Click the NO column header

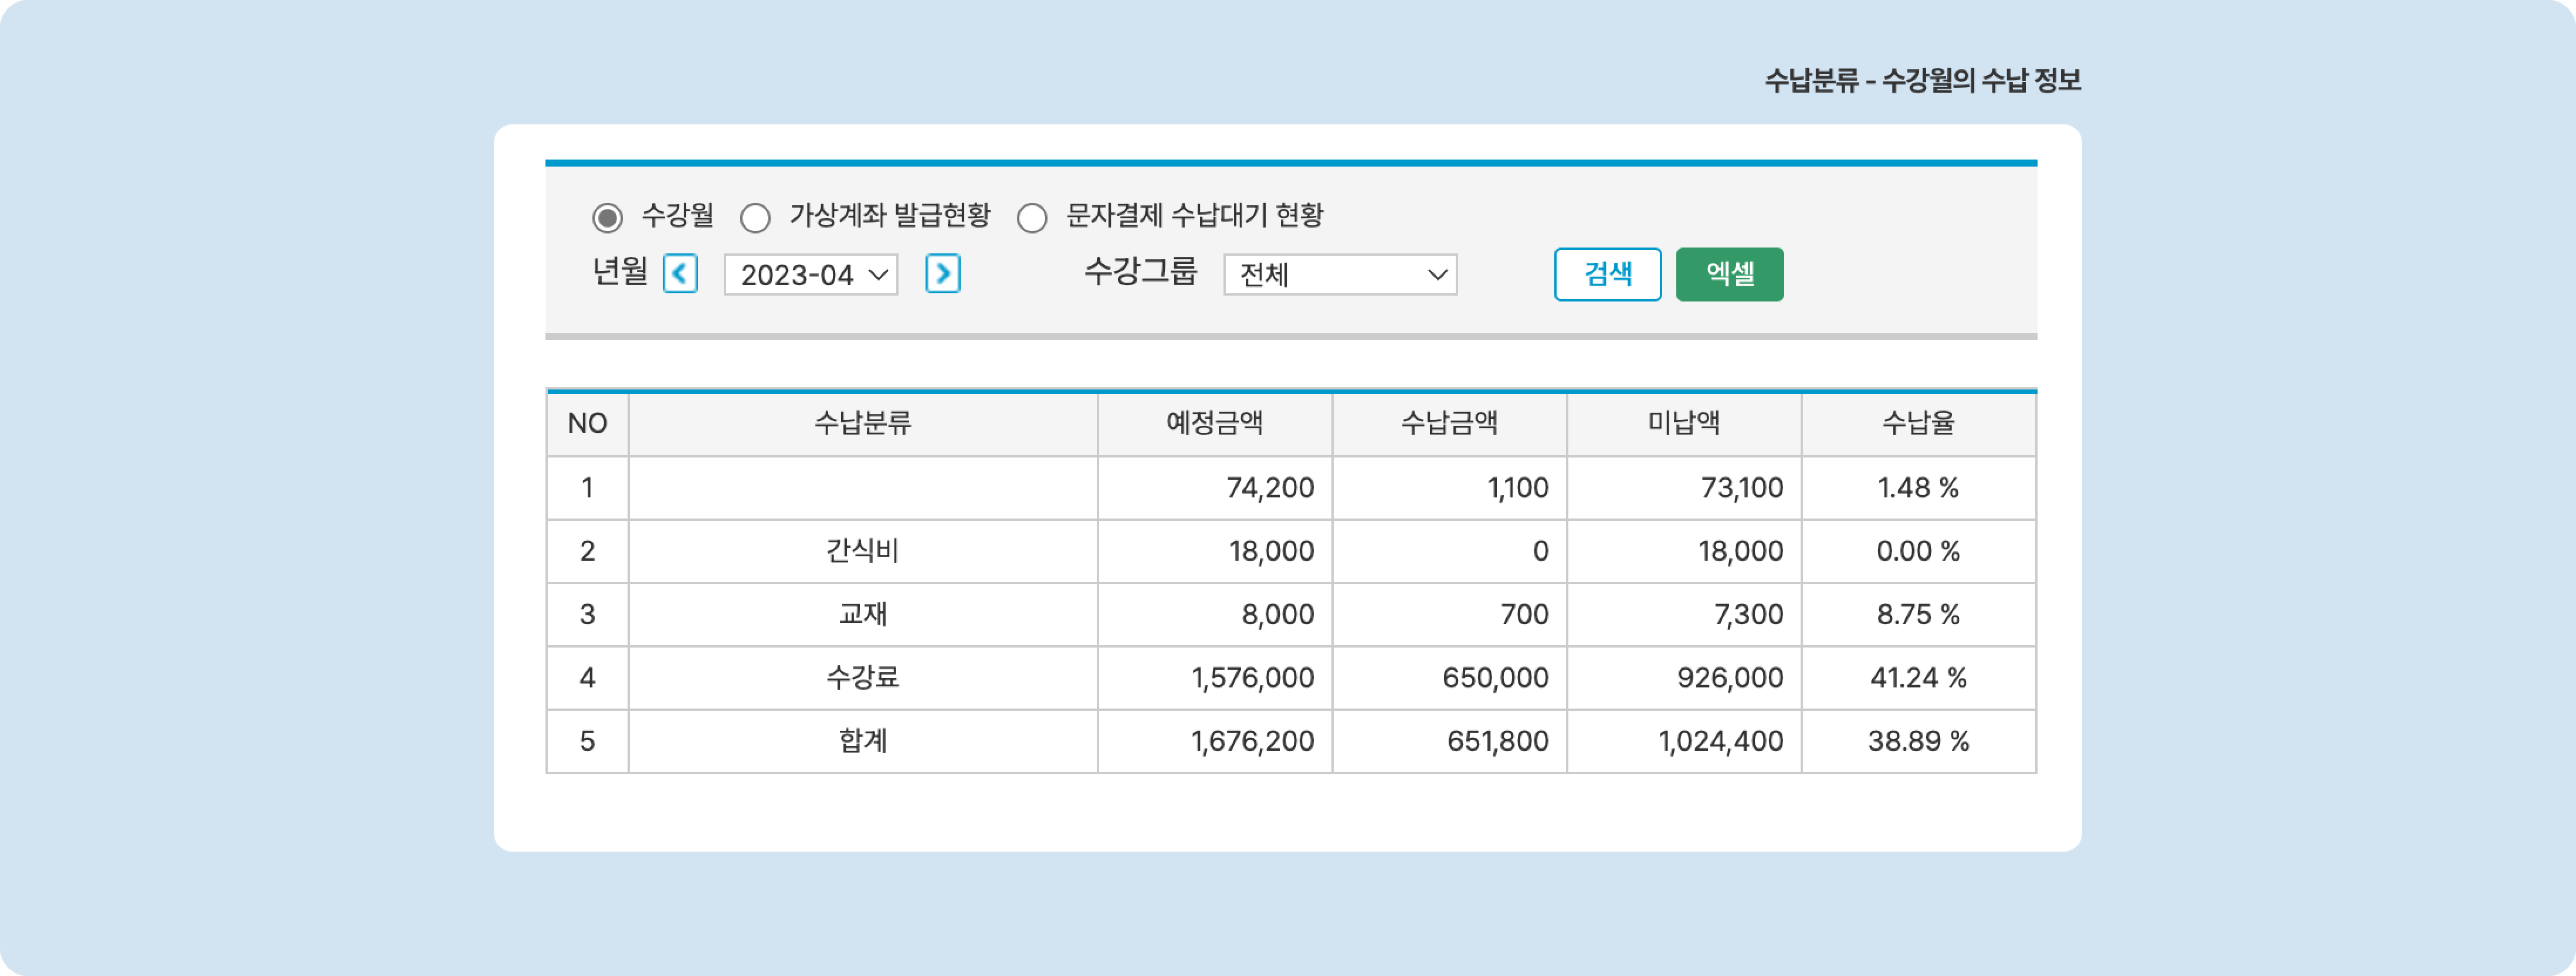[x=587, y=424]
